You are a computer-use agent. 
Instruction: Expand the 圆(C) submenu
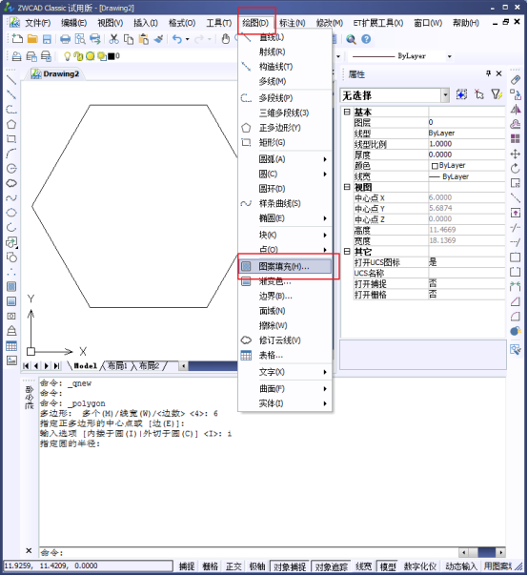[x=285, y=174]
